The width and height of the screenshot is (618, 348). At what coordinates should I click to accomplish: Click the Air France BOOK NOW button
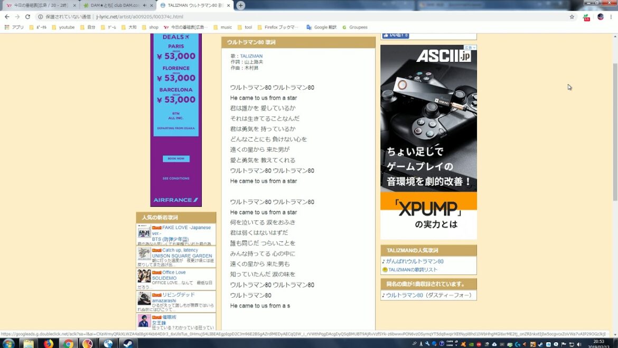click(176, 159)
